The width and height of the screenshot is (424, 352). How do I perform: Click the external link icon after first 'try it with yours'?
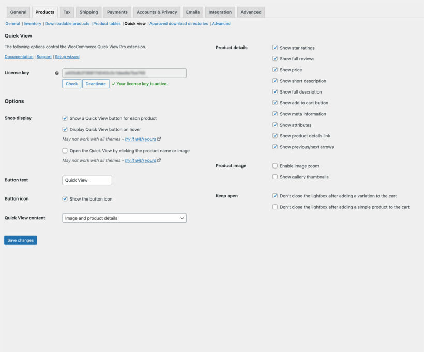pos(158,139)
